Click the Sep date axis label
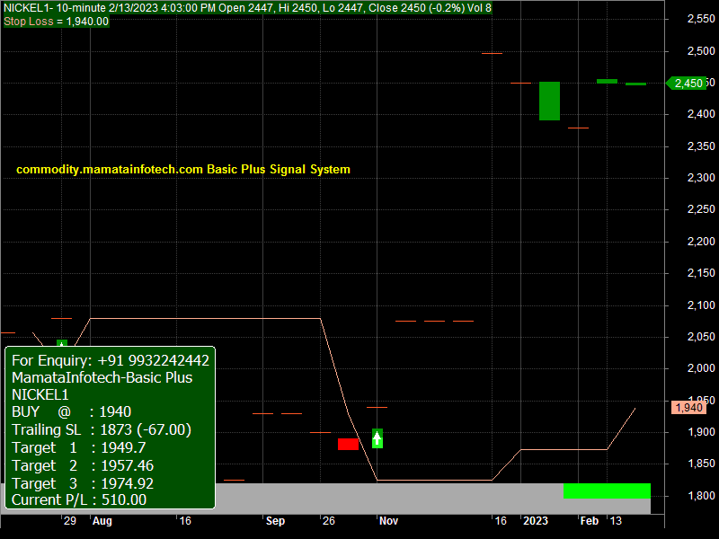The width and height of the screenshot is (719, 539). click(x=275, y=521)
